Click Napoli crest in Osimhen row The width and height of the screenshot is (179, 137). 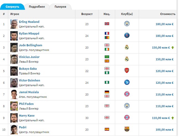point(127,82)
